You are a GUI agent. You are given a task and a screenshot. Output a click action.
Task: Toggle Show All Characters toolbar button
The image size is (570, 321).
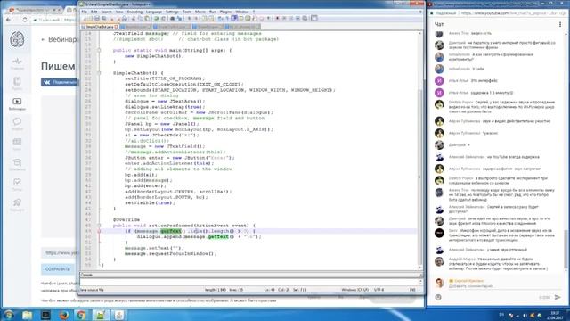pos(226,18)
